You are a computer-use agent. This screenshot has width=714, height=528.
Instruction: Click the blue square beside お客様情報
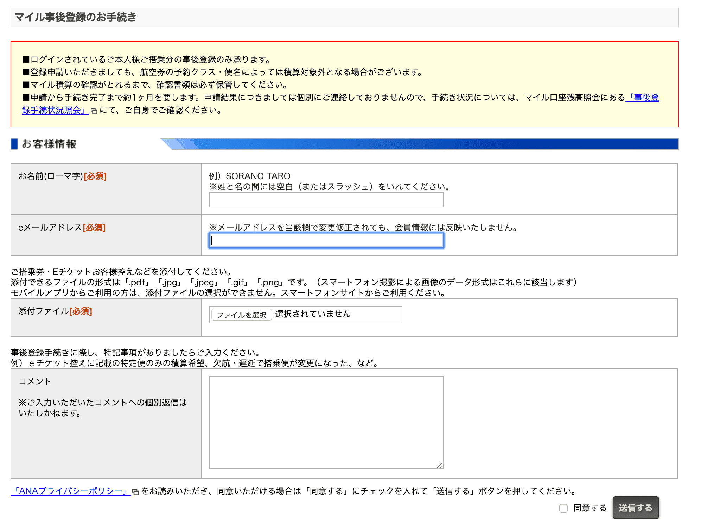pyautogui.click(x=14, y=144)
